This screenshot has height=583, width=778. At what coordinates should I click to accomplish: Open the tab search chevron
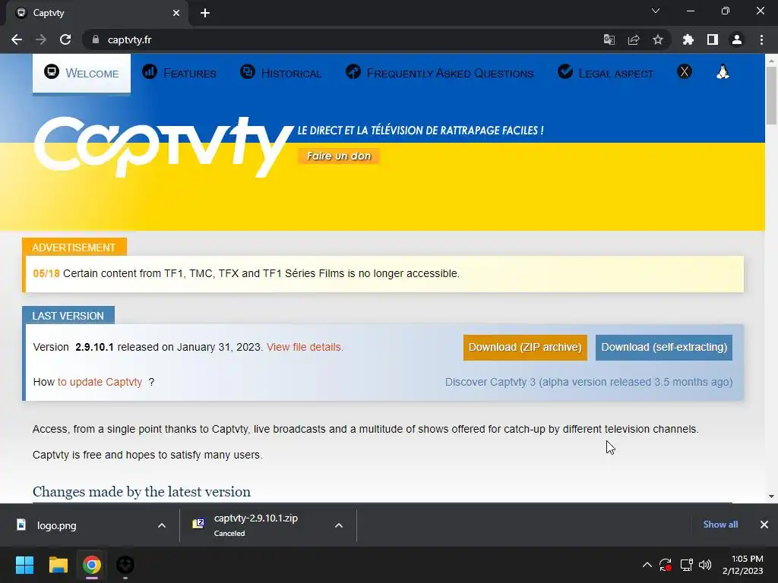tap(656, 11)
